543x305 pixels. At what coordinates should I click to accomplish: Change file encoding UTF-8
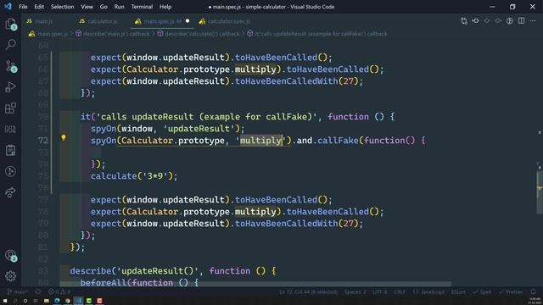tap(379, 291)
